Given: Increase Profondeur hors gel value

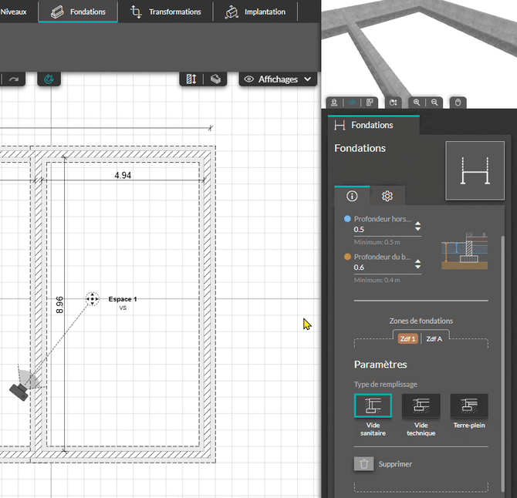Looking at the screenshot, I should tap(417, 224).
